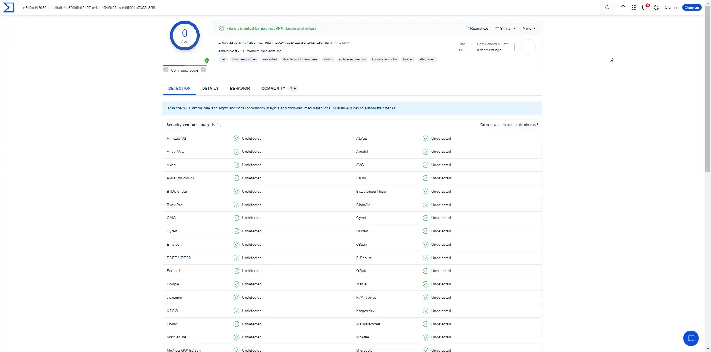
Task: Focus the hash search input field
Action: (x=309, y=7)
